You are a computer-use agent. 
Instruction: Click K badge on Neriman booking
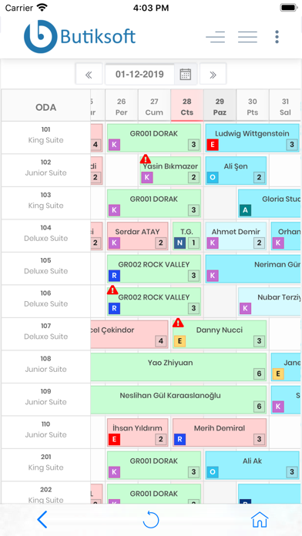coord(213,276)
